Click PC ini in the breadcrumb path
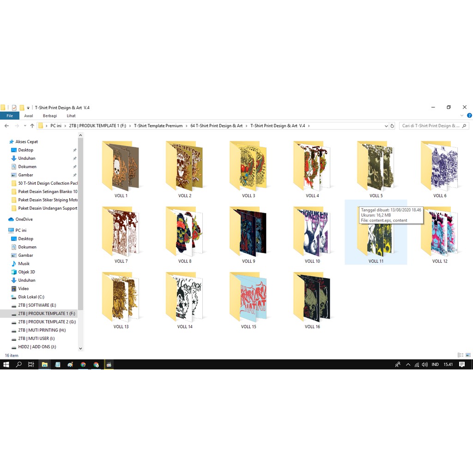Viewport: 473px width, 473px height. pyautogui.click(x=56, y=126)
